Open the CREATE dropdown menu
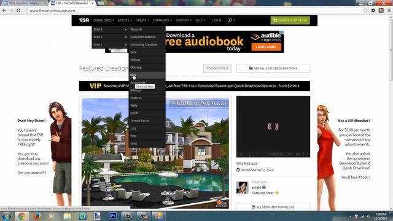Screen dimensions: 393x221 click(x=142, y=20)
